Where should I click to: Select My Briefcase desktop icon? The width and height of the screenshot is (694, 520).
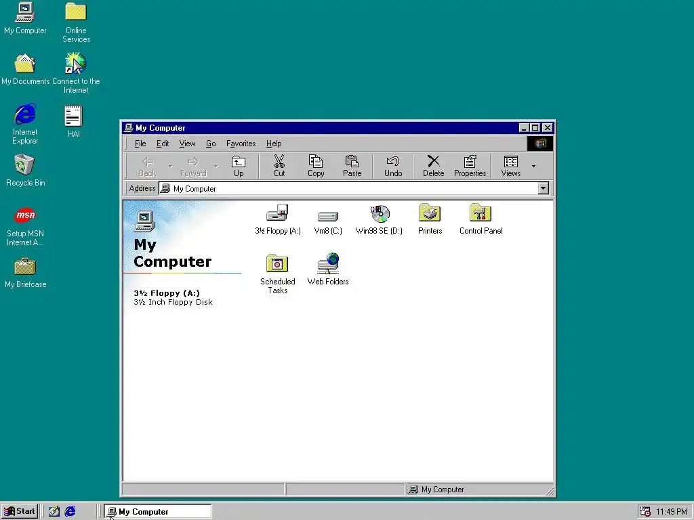25,272
